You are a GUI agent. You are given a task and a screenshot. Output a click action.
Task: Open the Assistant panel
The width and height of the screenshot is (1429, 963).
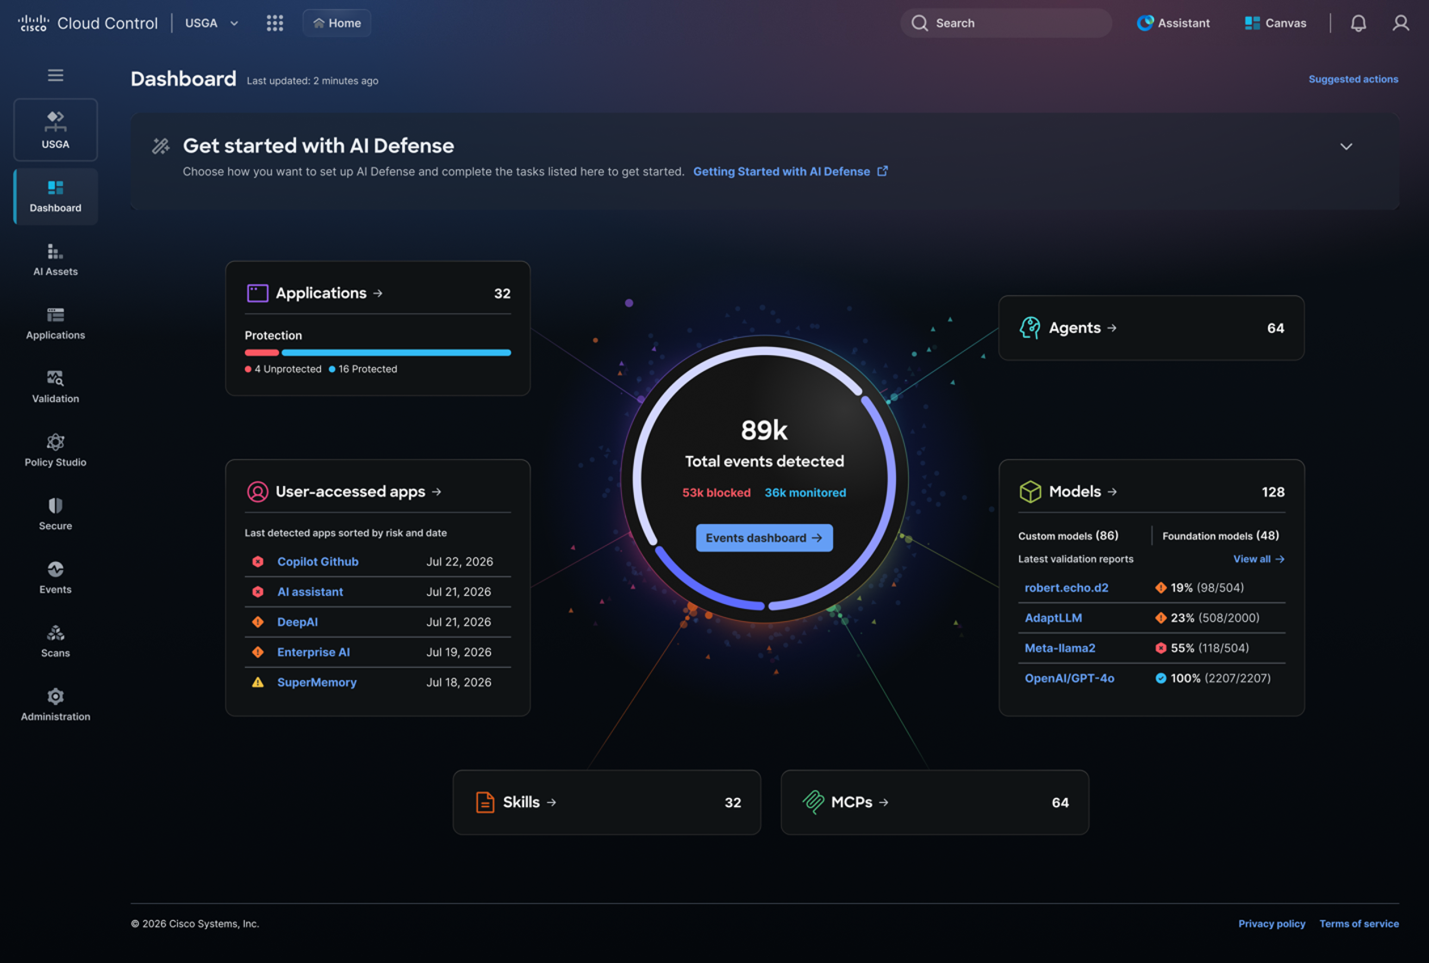pyautogui.click(x=1173, y=23)
